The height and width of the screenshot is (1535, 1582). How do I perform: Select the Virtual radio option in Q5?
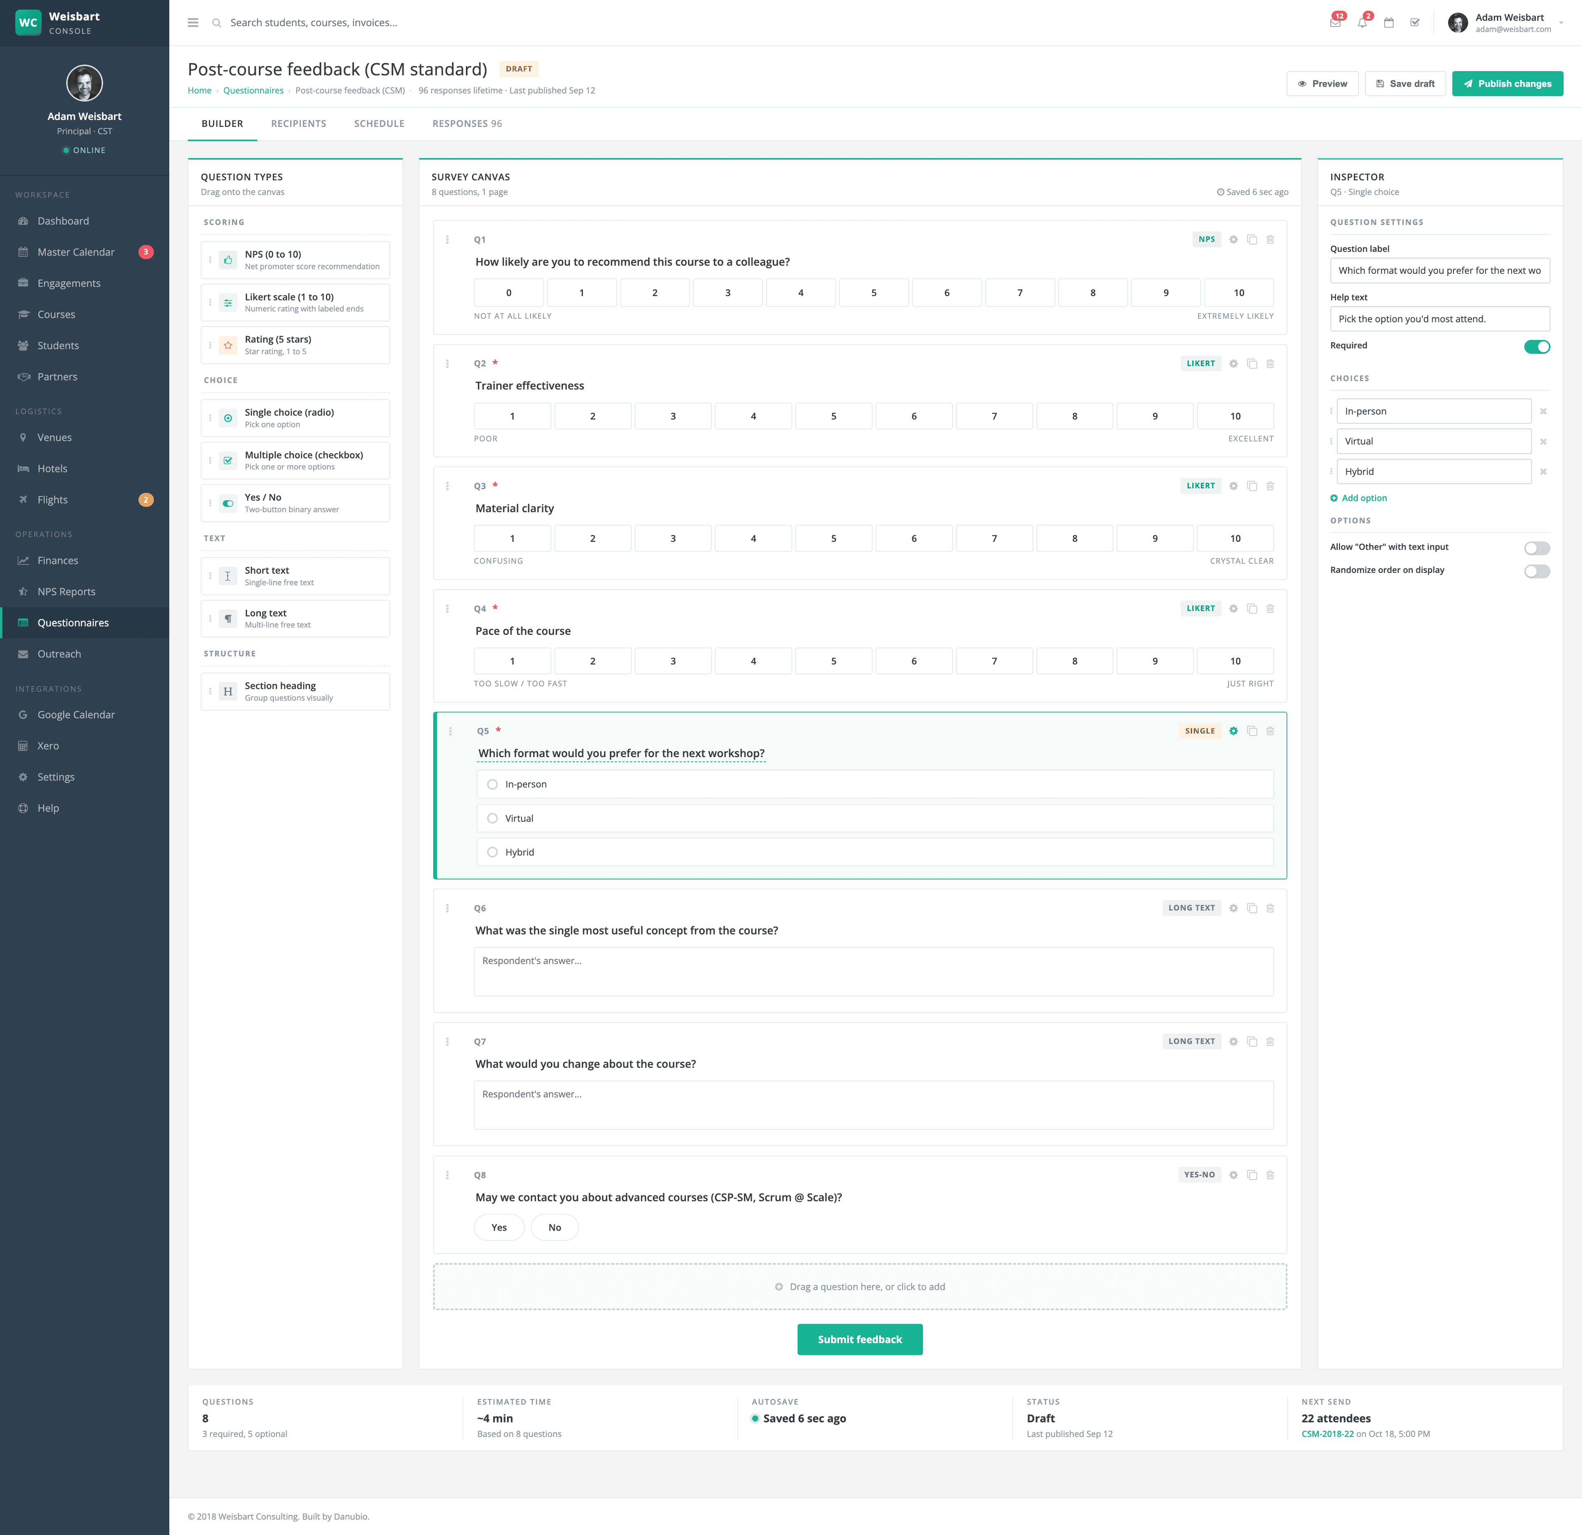[492, 819]
